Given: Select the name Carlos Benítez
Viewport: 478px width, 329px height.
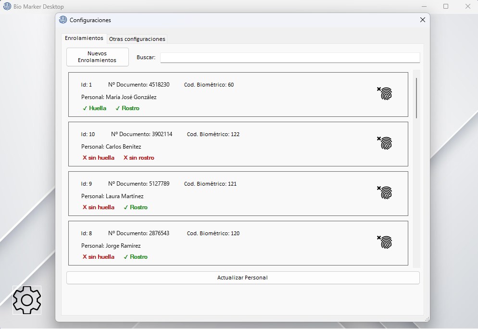Looking at the screenshot, I should (124, 147).
